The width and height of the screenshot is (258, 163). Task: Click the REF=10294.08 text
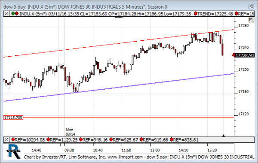[30, 140]
